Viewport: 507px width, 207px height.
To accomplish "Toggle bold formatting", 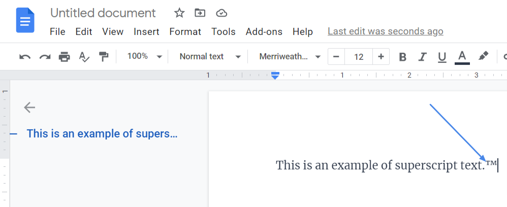I will (403, 57).
